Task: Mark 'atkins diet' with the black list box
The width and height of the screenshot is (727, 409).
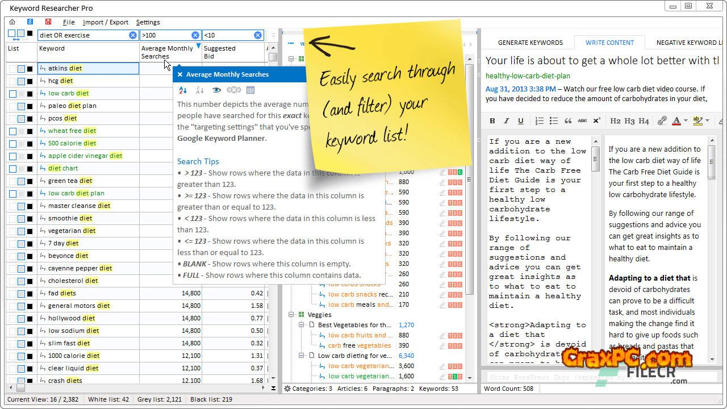Action: (30, 69)
